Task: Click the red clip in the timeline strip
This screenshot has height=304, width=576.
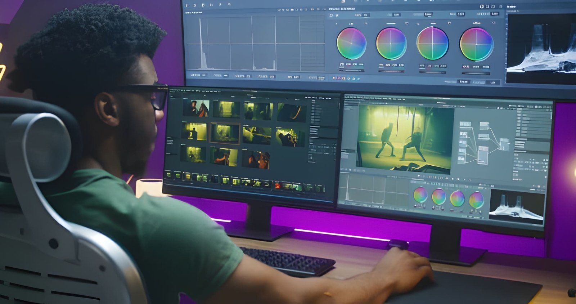Action: point(277,186)
